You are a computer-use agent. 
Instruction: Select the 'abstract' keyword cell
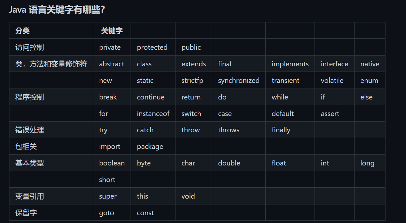(112, 64)
